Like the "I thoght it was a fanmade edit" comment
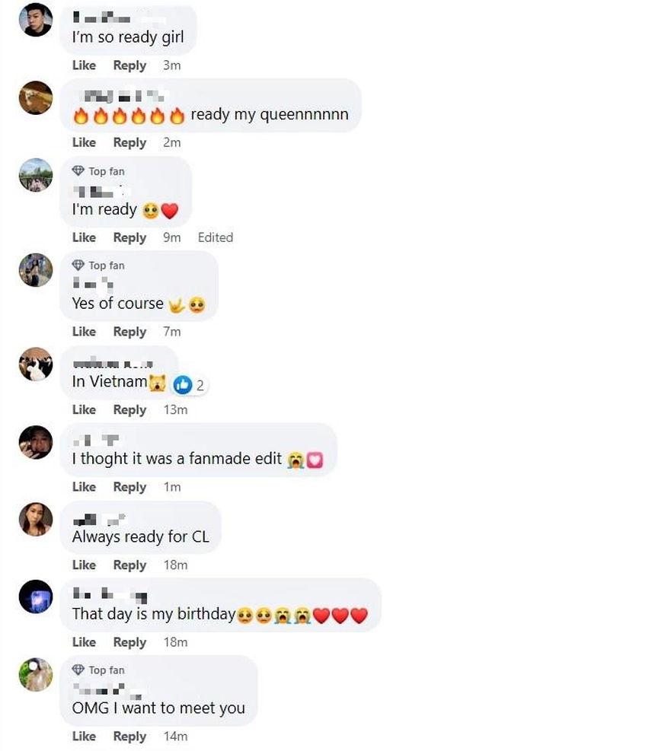 84,487
